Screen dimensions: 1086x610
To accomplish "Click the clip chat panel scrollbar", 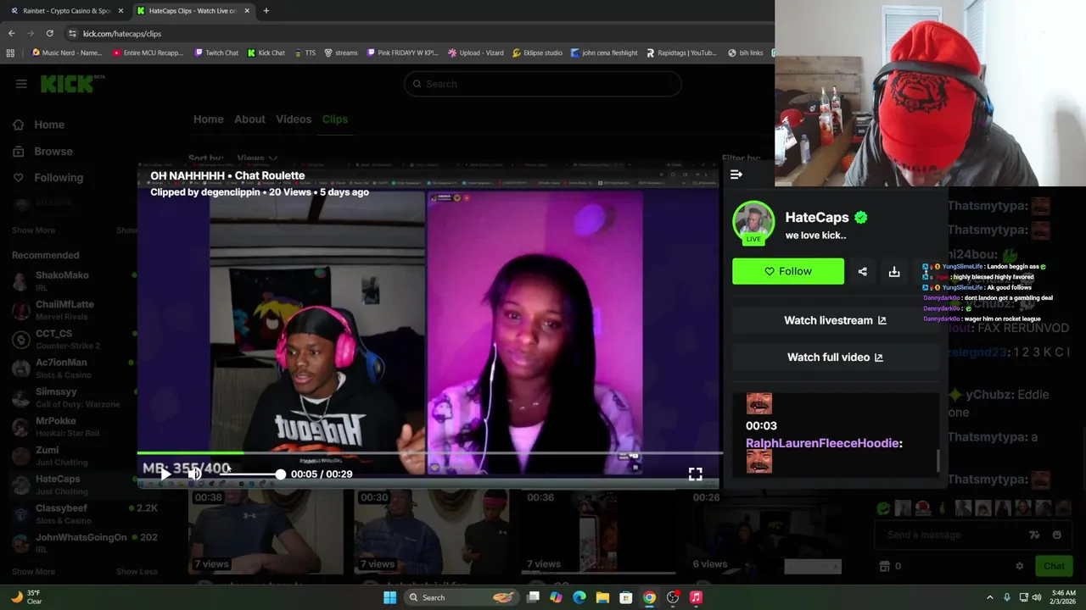I will [938, 460].
